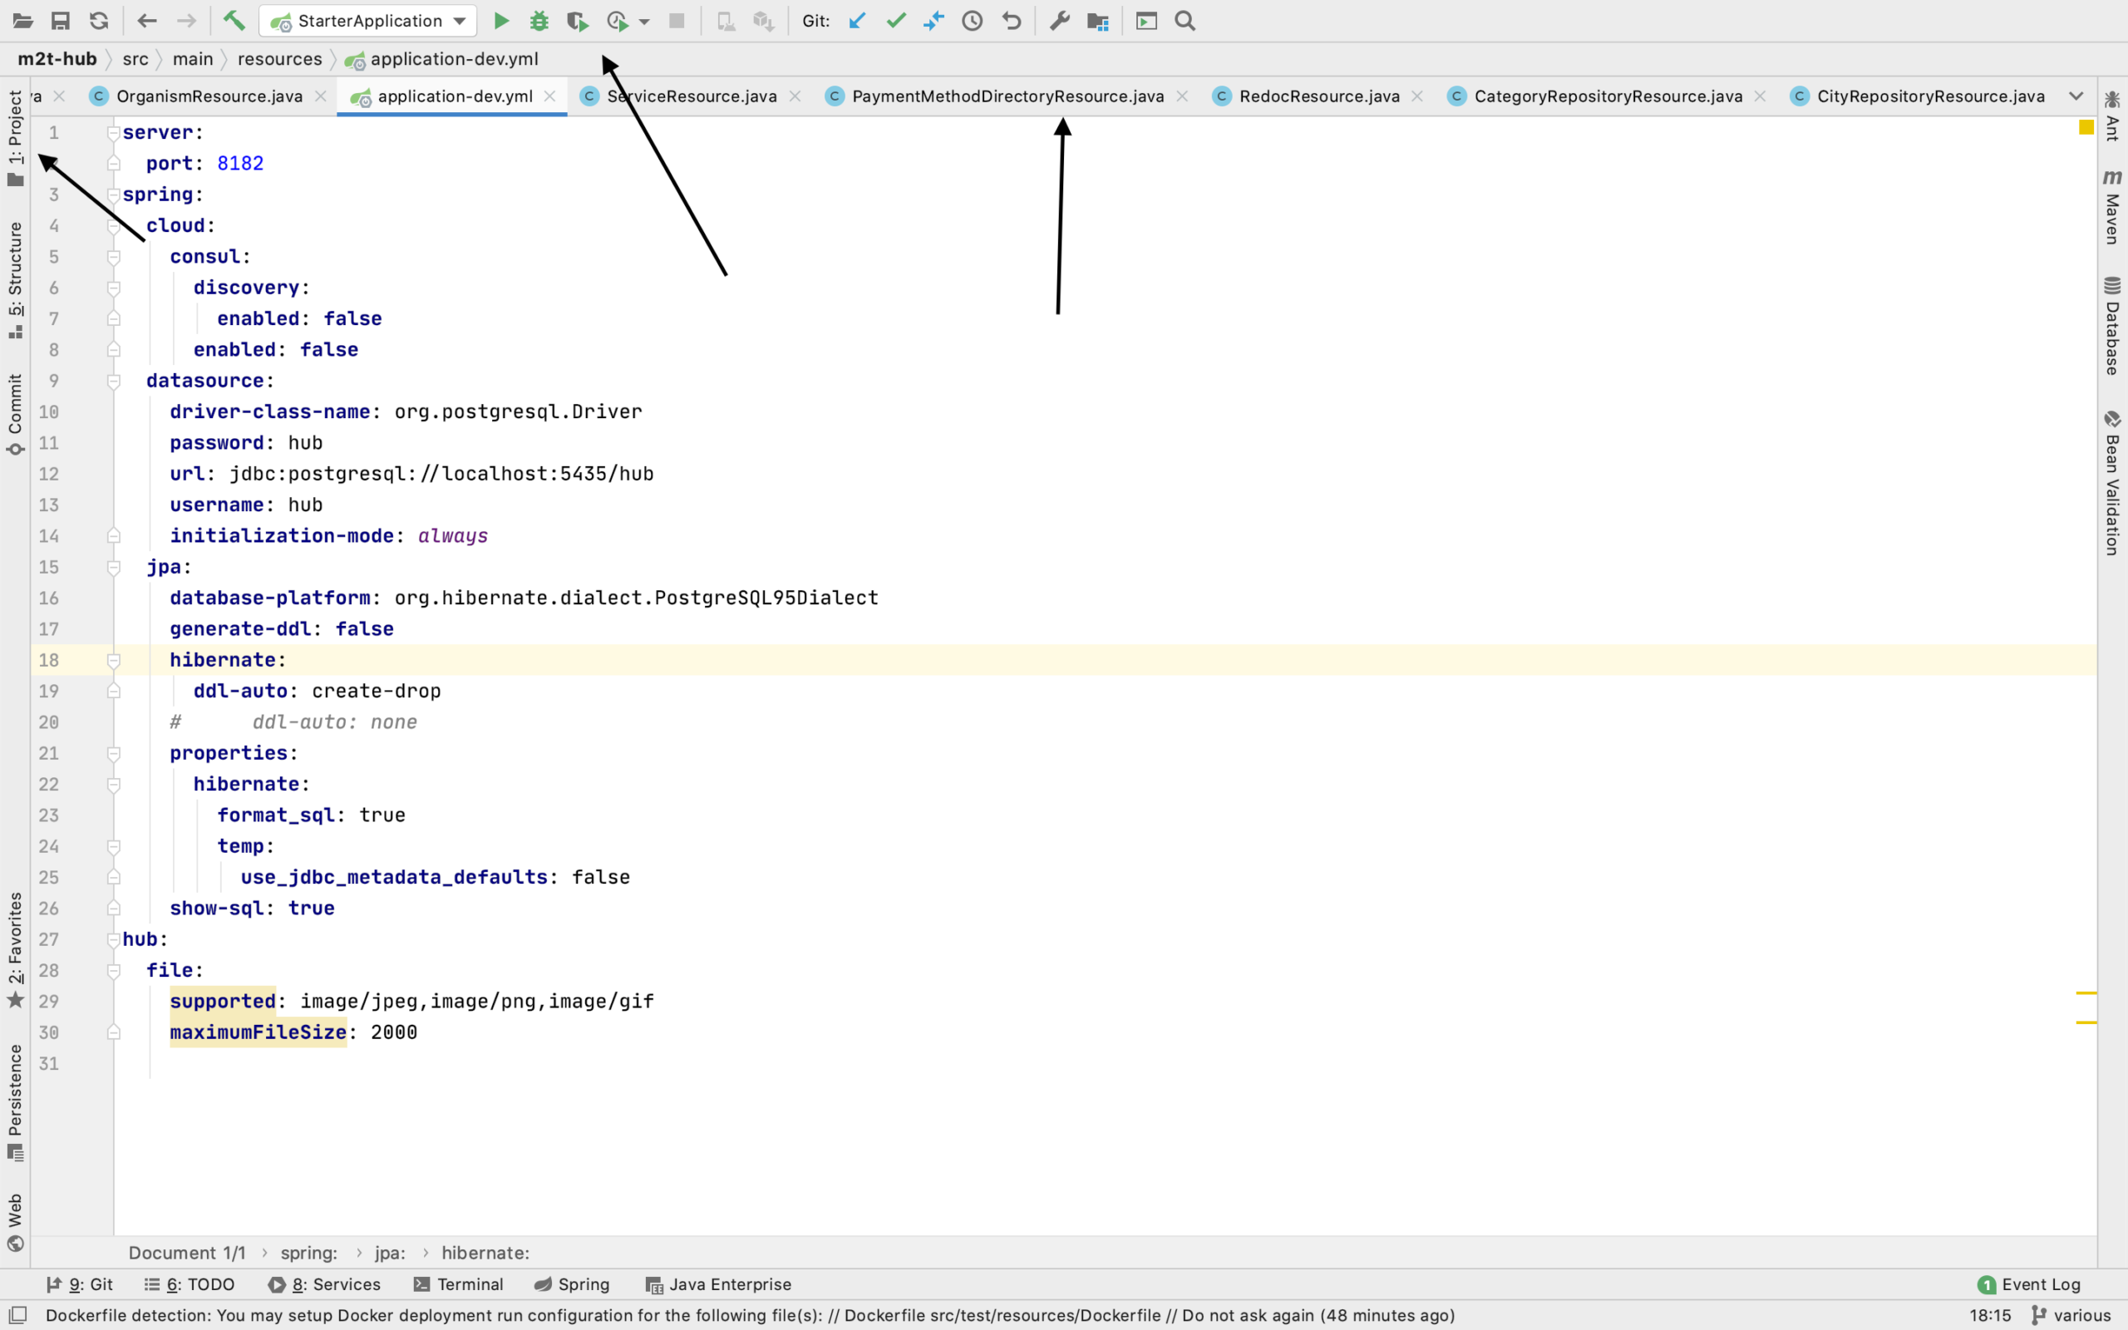Viewport: 2128px width, 1330px height.
Task: Toggle the Maven tool window
Action: [2112, 207]
